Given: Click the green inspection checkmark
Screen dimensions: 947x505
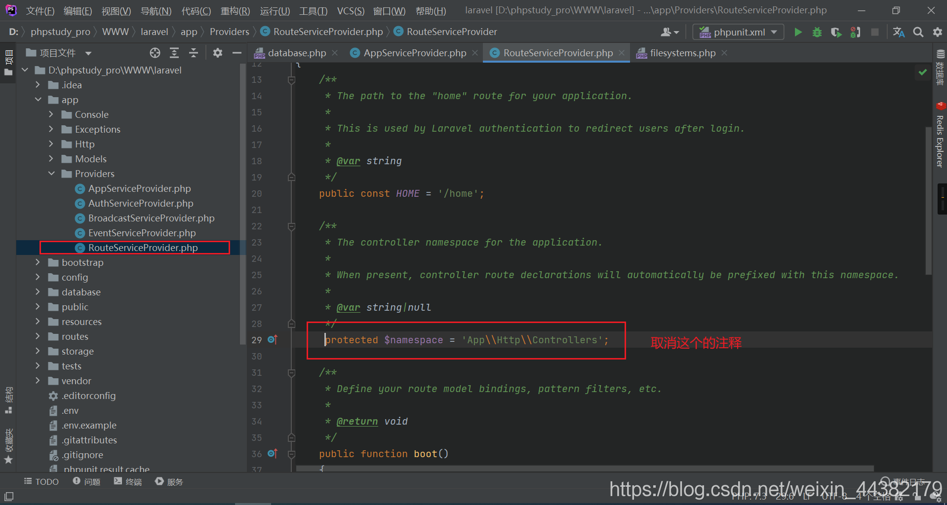Looking at the screenshot, I should 922,72.
